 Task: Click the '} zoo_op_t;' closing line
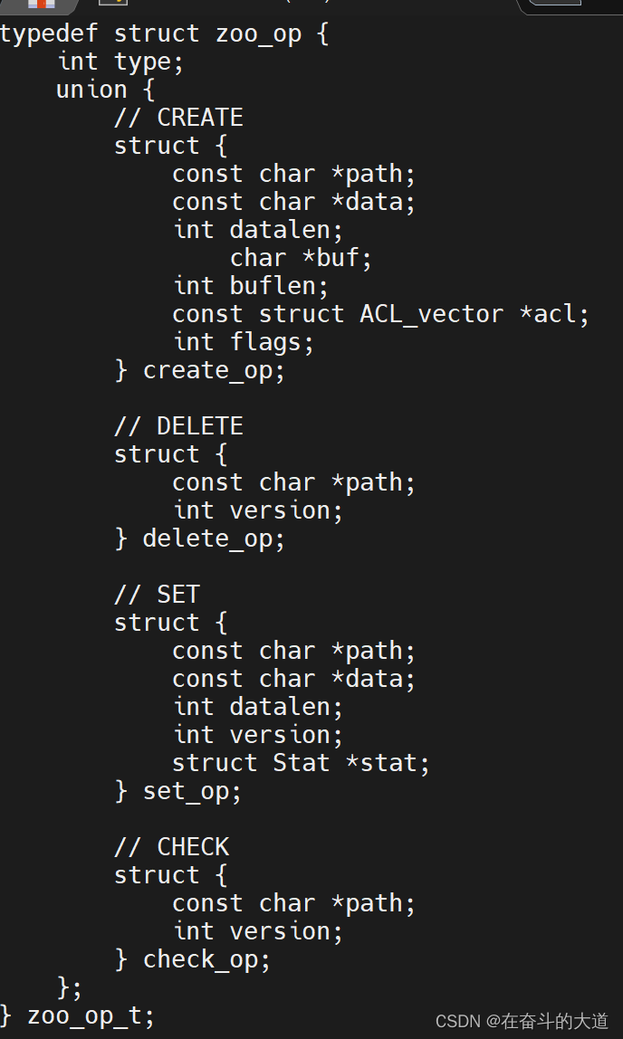[78, 1015]
